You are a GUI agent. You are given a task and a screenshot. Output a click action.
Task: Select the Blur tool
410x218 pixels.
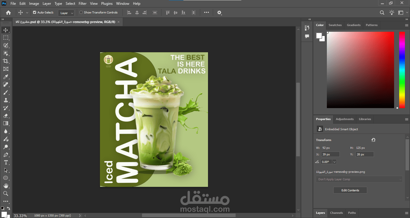(x=5, y=131)
